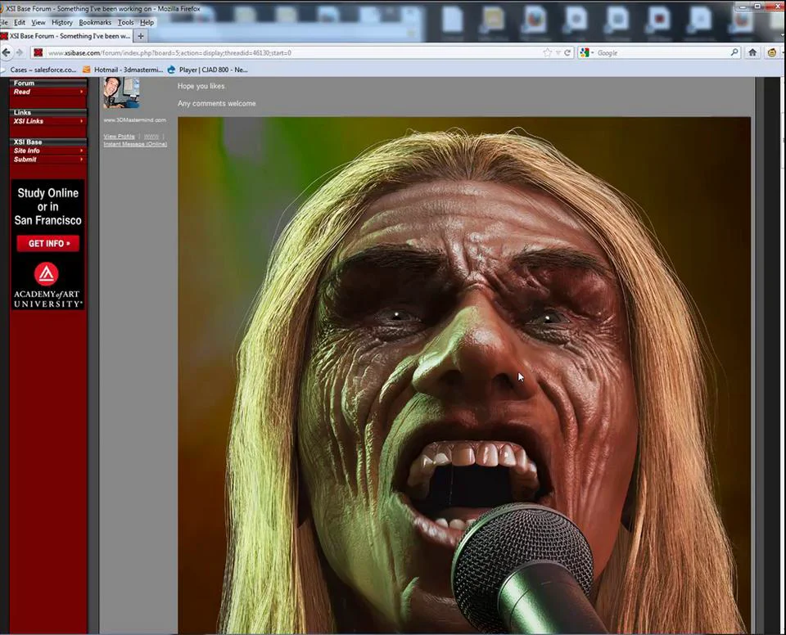Go back using the browser back arrow
Screen dimensions: 786x635
click(6, 52)
